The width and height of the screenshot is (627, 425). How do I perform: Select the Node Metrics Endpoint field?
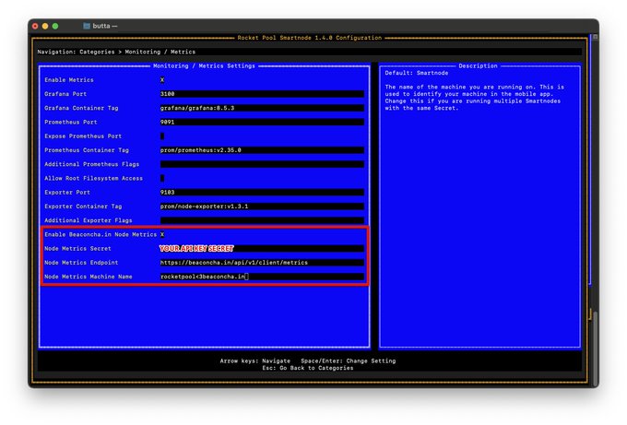tap(262, 263)
